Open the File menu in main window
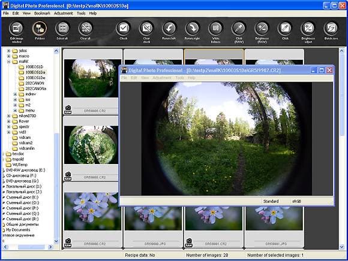This screenshot has width=348, height=261. 5,13
